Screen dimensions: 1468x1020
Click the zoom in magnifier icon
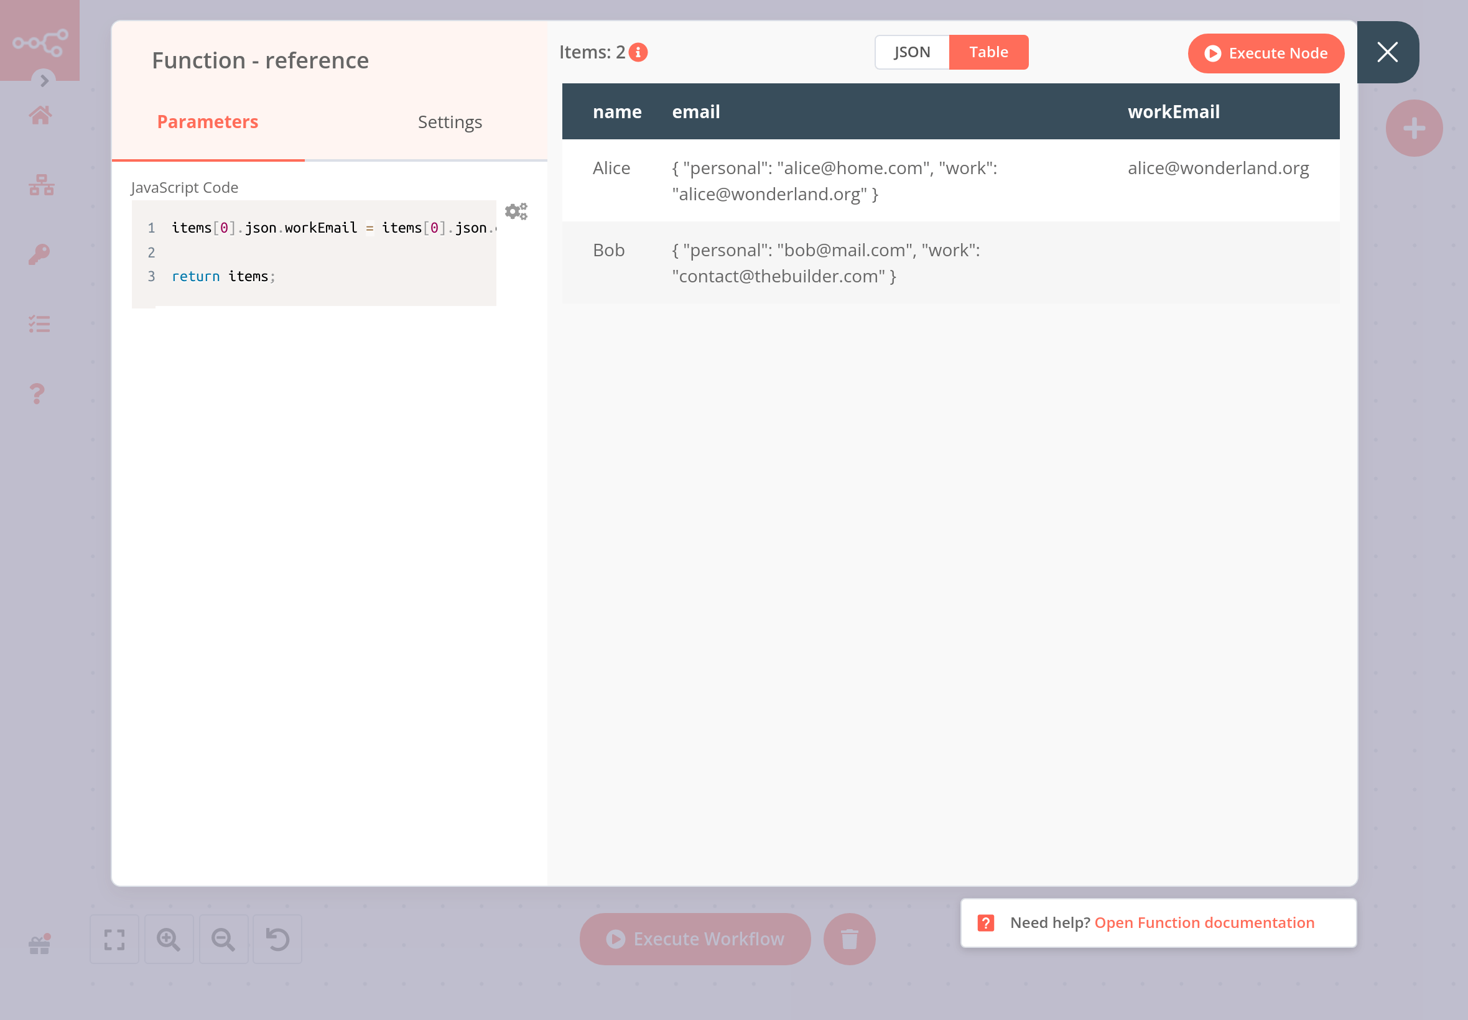click(x=169, y=939)
